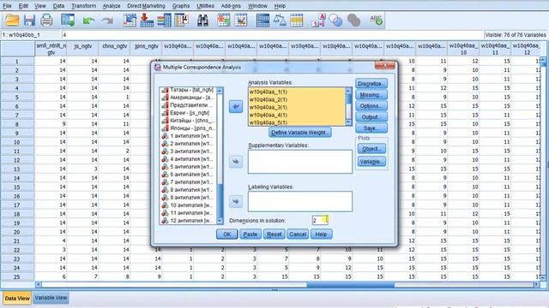Click the Supplementary Variables arrow button
The width and height of the screenshot is (549, 308).
[236, 162]
